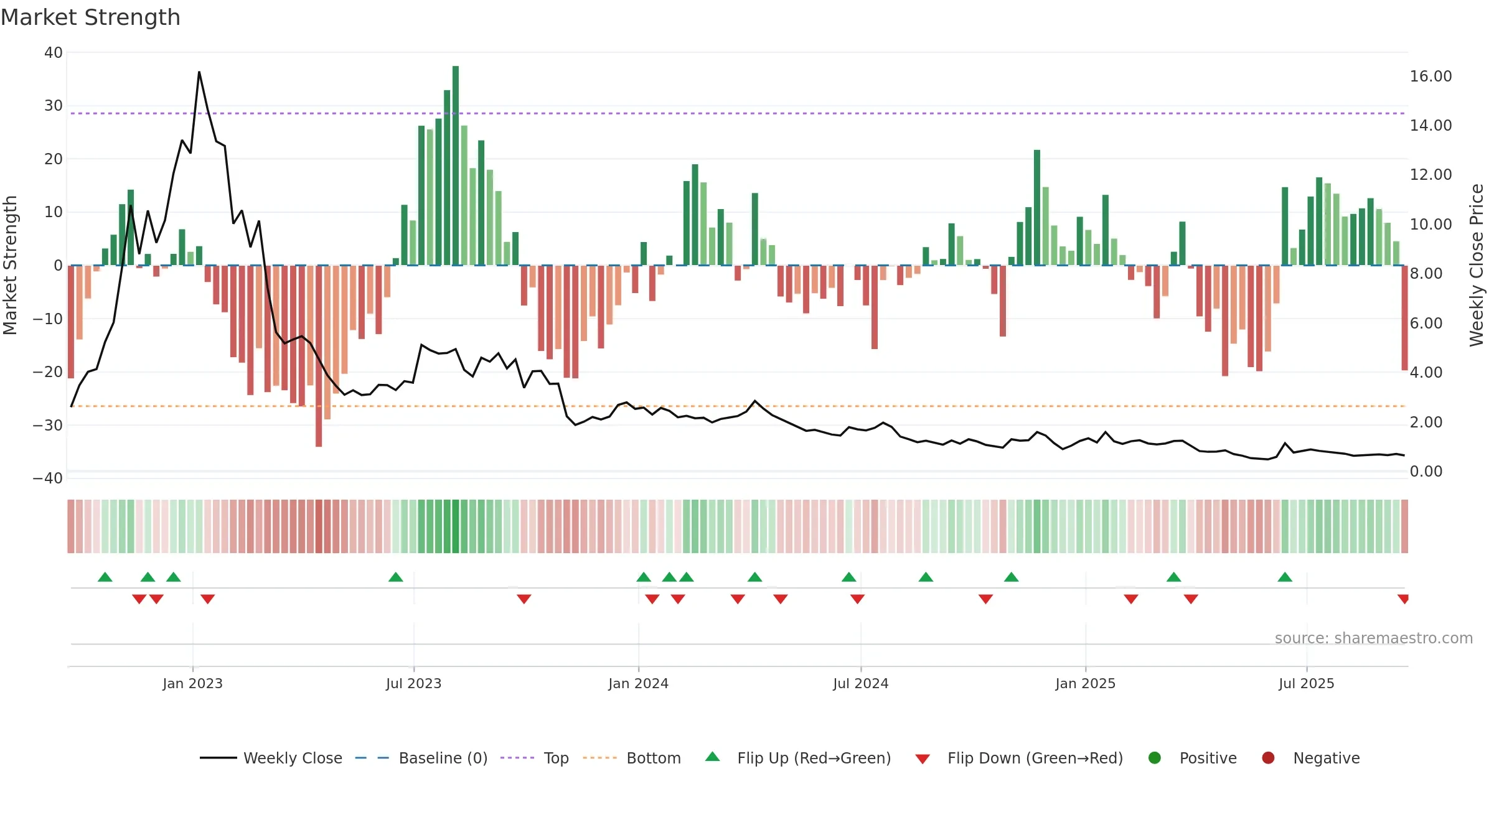Click the green Flip Up triangle in legend

pyautogui.click(x=713, y=757)
